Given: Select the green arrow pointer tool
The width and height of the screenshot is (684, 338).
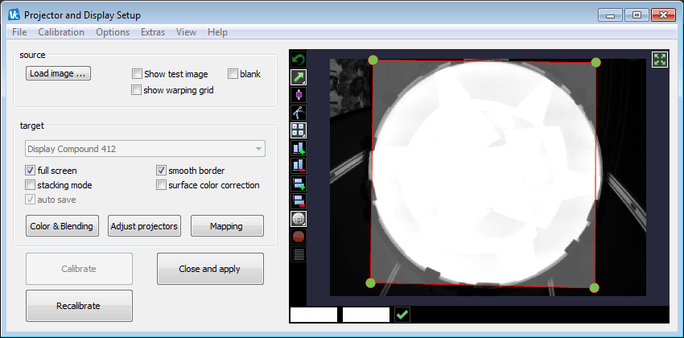Looking at the screenshot, I should click(x=299, y=77).
